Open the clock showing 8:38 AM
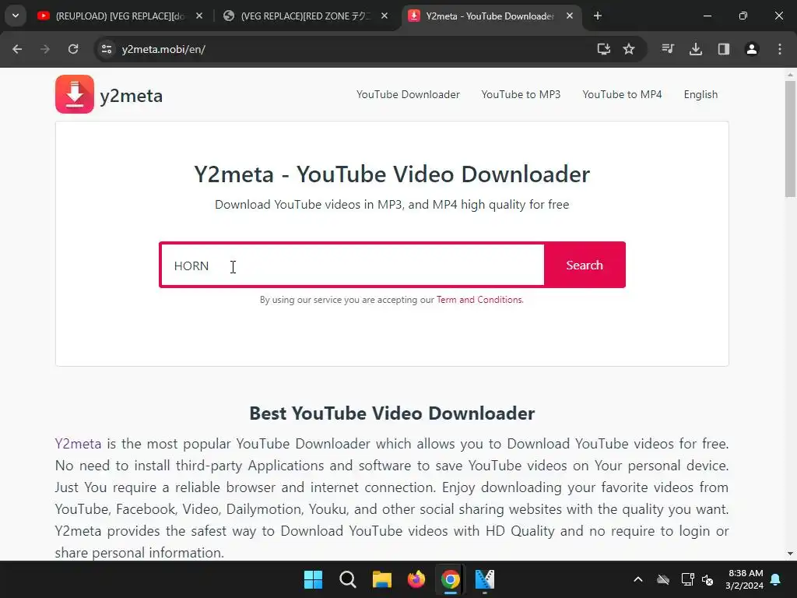Screen dimensions: 797x598 click(745, 579)
